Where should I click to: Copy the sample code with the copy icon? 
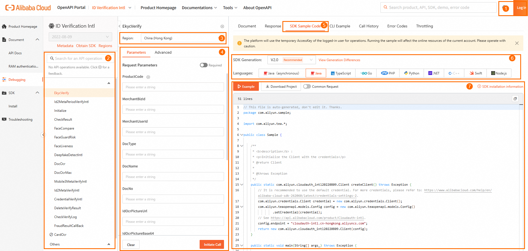coord(515,99)
